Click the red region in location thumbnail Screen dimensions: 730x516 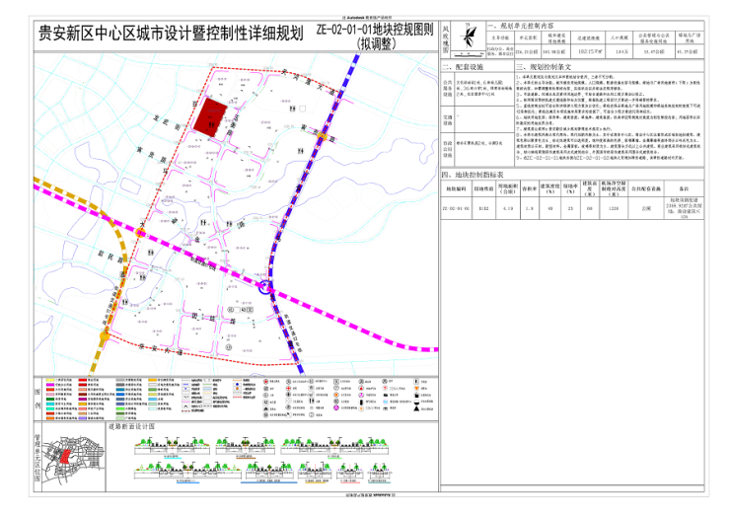pos(65,457)
